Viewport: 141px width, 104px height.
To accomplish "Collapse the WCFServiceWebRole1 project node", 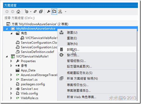I will pyautogui.click(x=7, y=56).
